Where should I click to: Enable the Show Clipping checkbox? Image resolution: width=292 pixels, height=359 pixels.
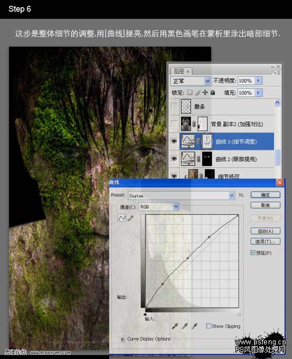coord(208,326)
